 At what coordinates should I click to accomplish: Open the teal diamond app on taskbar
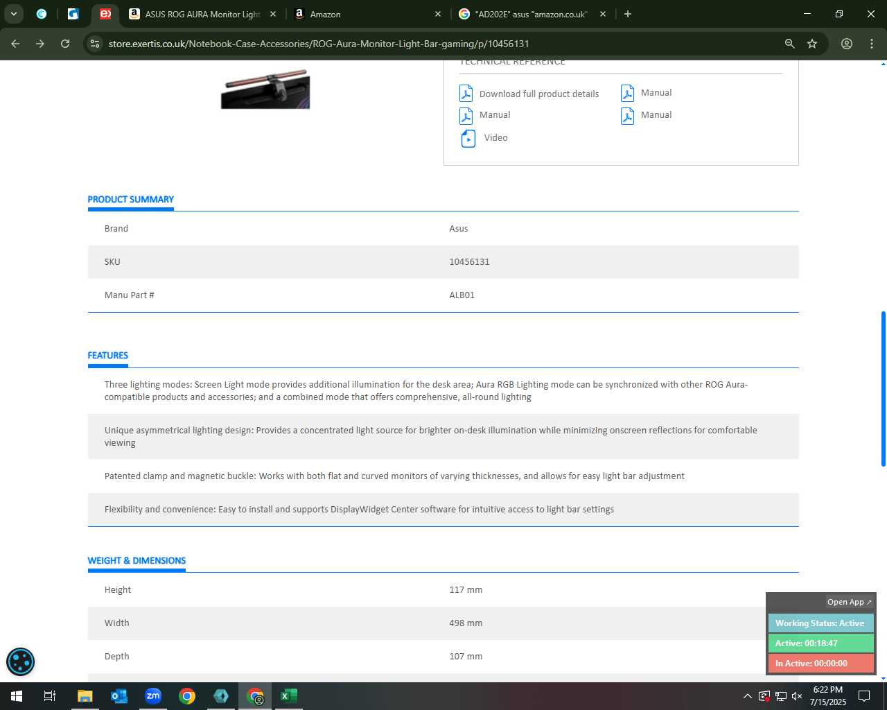pos(221,696)
